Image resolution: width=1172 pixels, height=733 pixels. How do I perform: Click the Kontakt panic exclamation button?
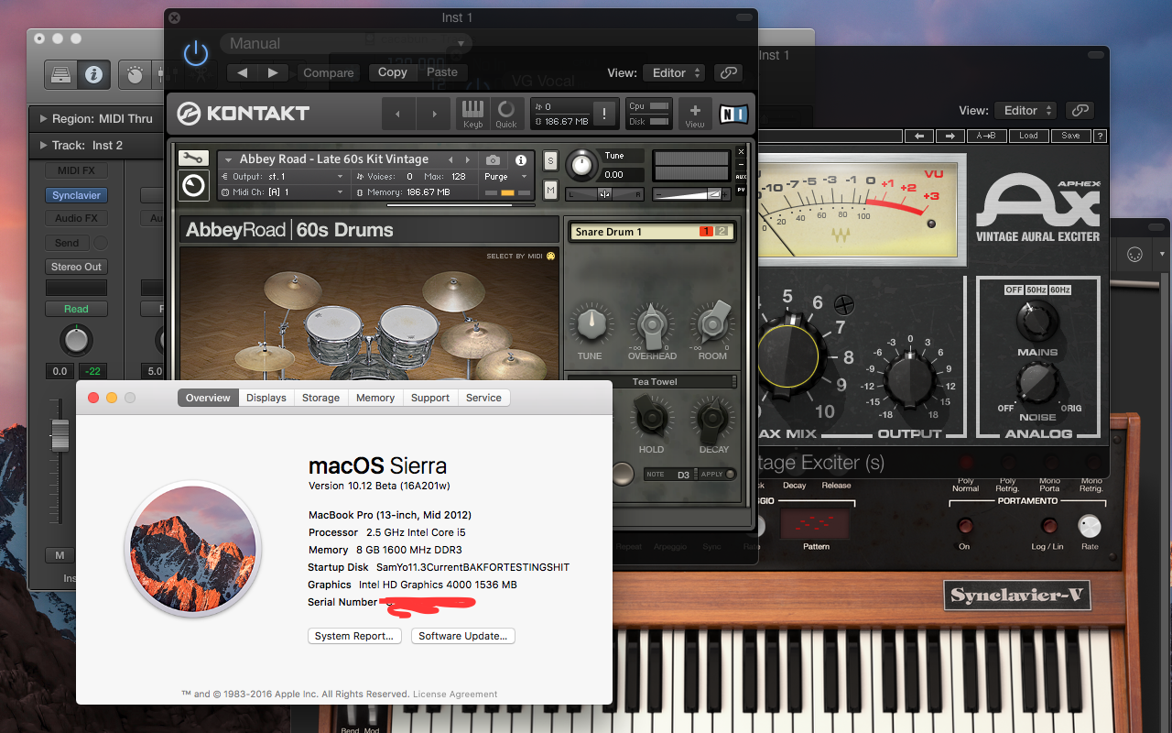tap(604, 114)
